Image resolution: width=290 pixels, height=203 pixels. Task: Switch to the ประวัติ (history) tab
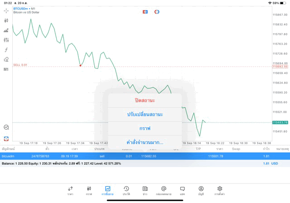tap(126, 190)
